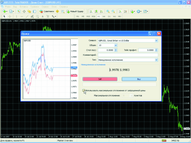Image resolution: width=191 pixels, height=143 pixels.
Task: Switch chart to D1 timeframe
Action: coord(109,16)
